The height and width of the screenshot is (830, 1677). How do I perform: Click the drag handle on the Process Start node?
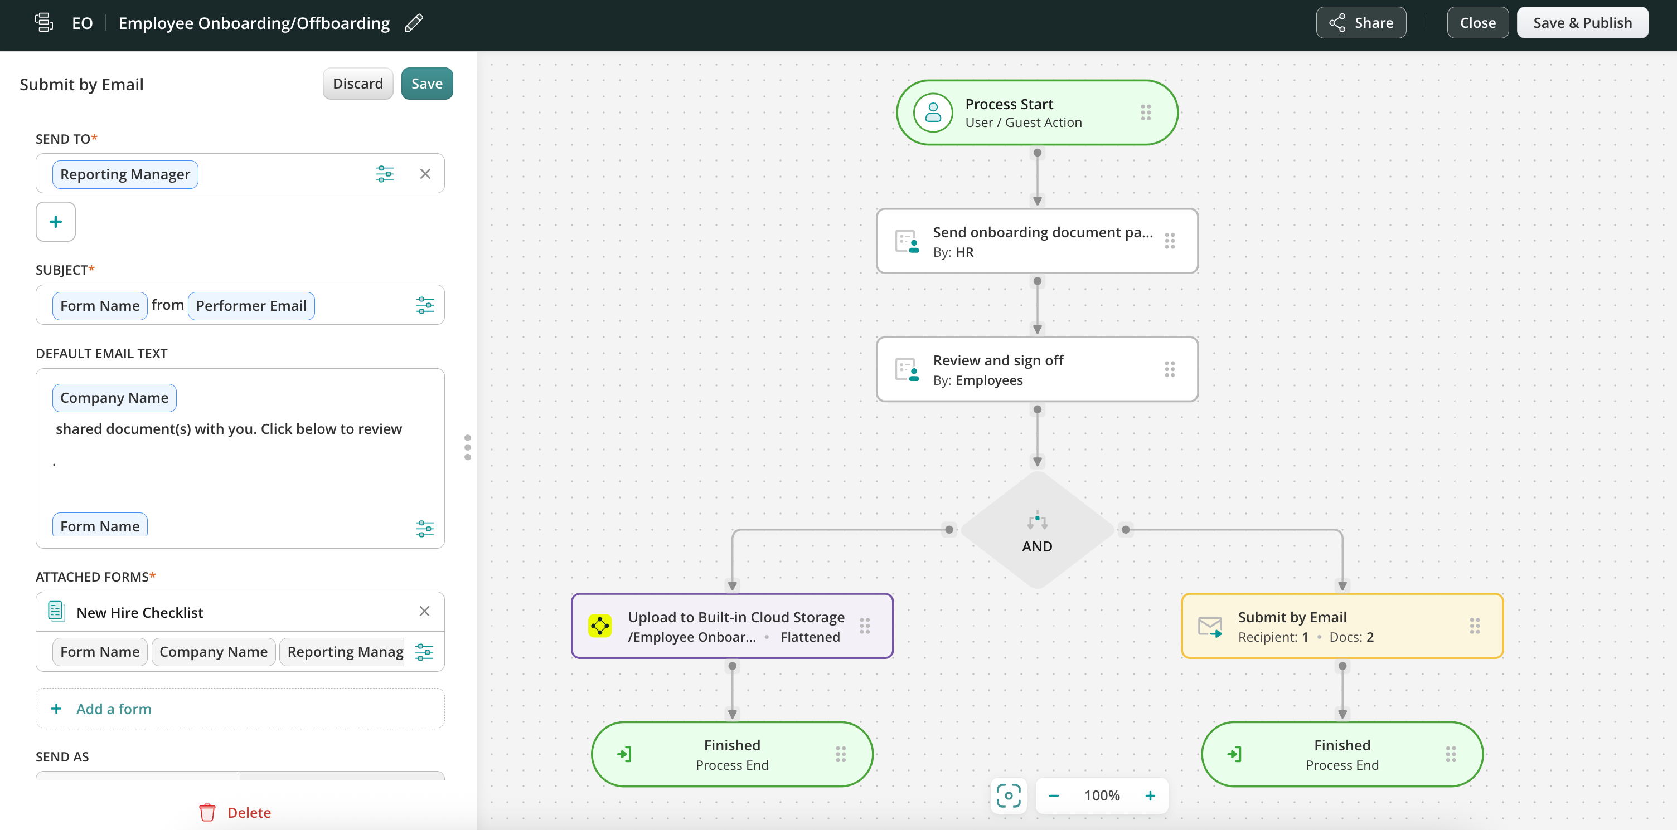(x=1146, y=113)
